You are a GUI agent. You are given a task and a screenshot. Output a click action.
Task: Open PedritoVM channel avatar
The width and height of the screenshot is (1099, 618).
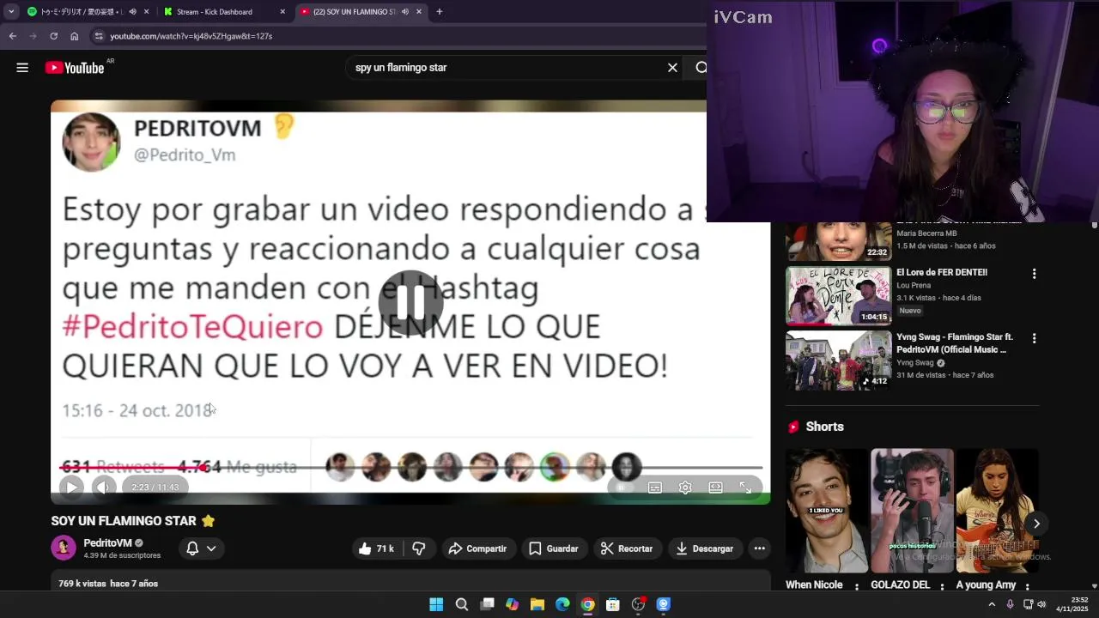pyautogui.click(x=64, y=548)
